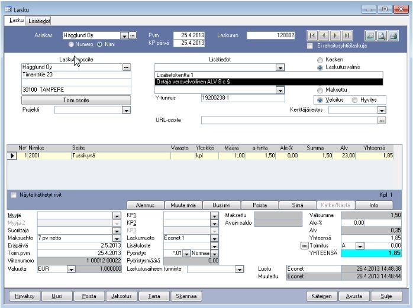
Task: Click the Laskunro field 120002
Action: 271,35
